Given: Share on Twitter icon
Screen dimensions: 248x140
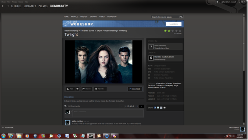Looking at the screenshot, I should pyautogui.click(x=158, y=108).
